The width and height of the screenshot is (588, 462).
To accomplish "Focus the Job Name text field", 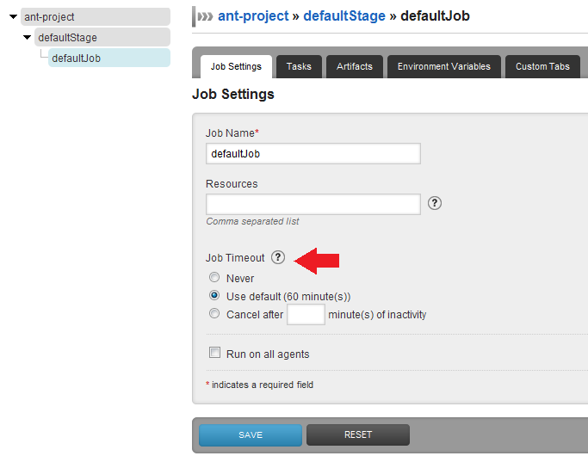I will (313, 153).
